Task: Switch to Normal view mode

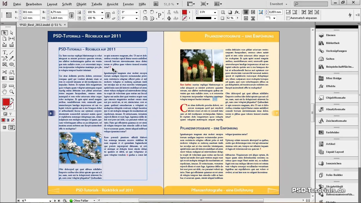Action: (x=5, y=127)
